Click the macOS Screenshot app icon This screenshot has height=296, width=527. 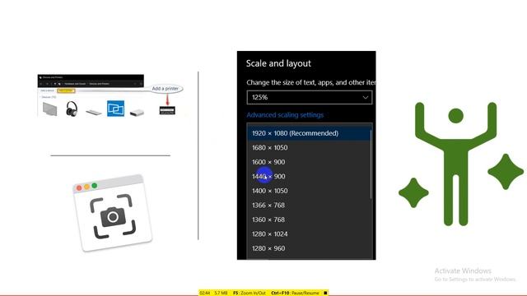pos(113,213)
